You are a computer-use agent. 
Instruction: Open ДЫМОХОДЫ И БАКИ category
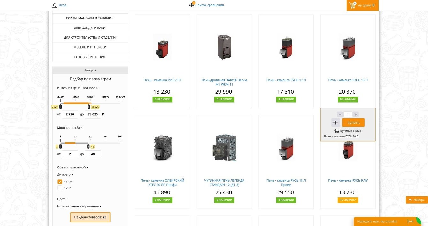[x=90, y=28]
